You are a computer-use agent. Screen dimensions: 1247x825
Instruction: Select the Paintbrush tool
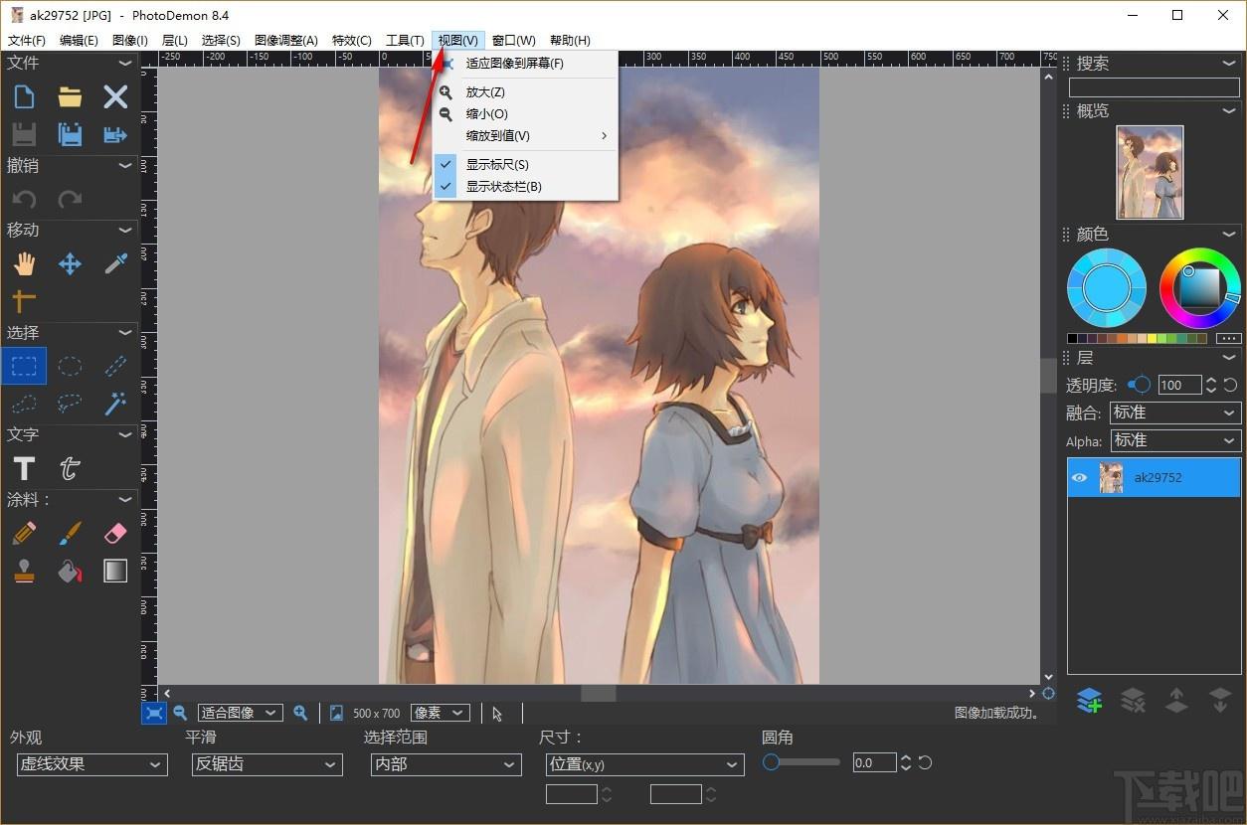pyautogui.click(x=70, y=533)
